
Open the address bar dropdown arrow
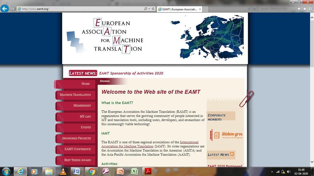click(x=149, y=9)
